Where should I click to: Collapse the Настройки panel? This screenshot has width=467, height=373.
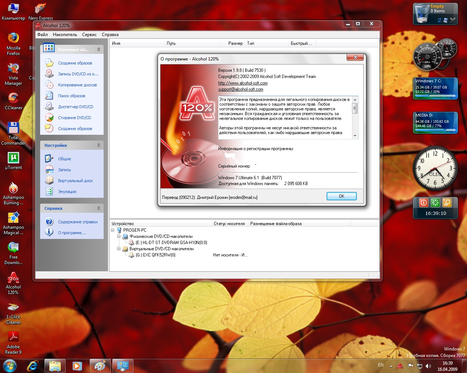(99, 145)
